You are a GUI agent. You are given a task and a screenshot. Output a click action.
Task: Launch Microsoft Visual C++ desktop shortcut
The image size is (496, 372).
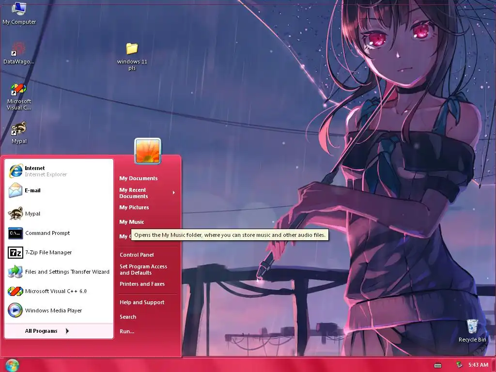[19, 96]
